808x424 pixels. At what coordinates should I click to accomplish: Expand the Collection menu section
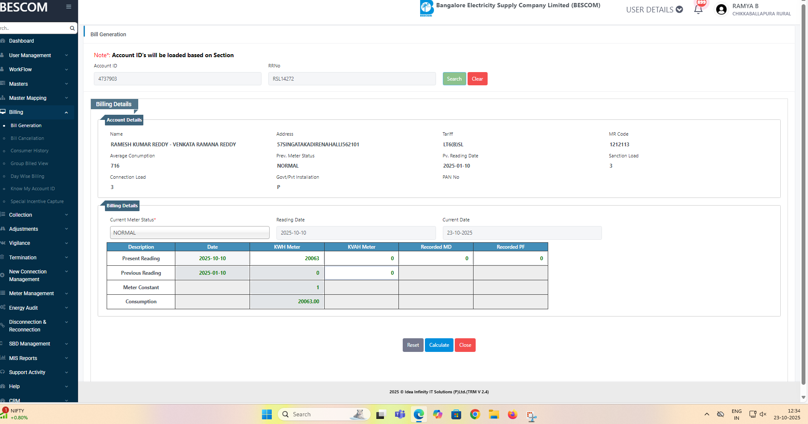[34, 215]
